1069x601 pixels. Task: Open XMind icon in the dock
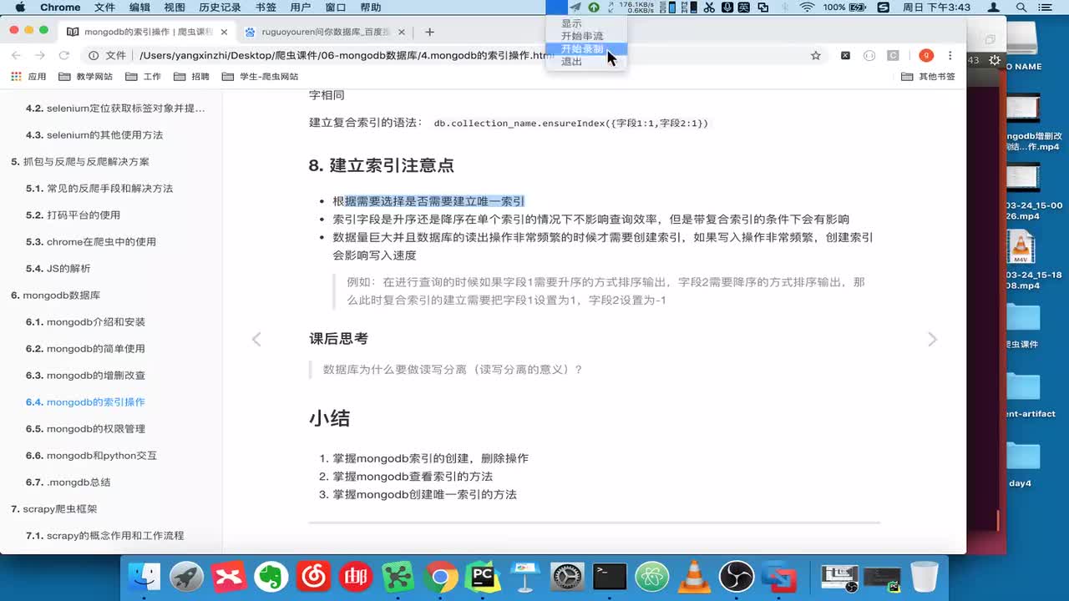tap(228, 576)
